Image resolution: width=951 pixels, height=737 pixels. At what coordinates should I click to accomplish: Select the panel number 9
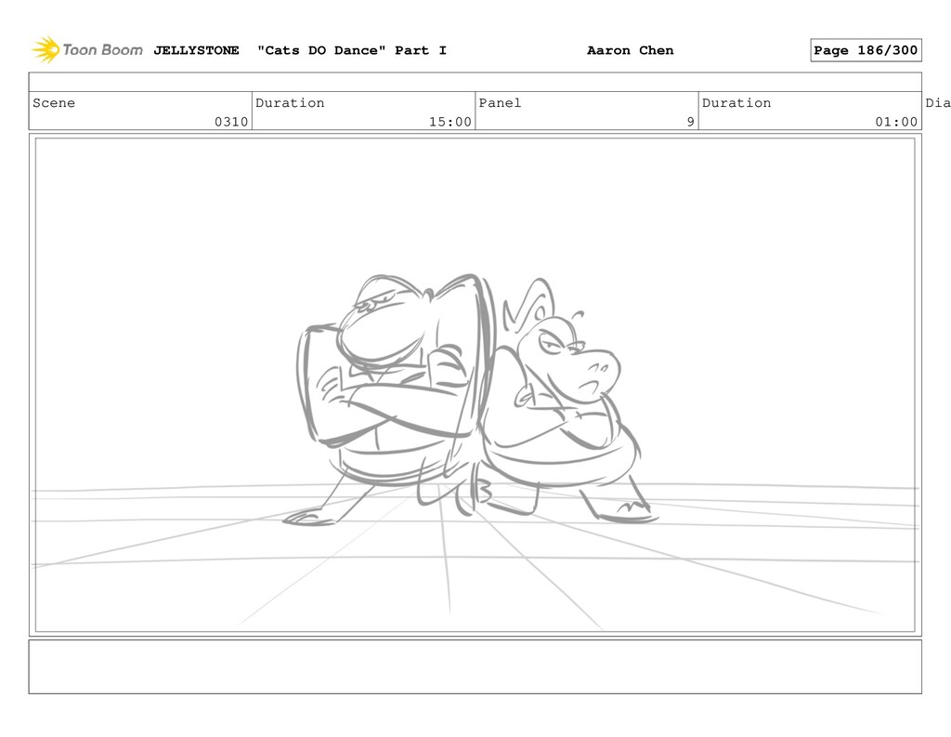(x=690, y=122)
